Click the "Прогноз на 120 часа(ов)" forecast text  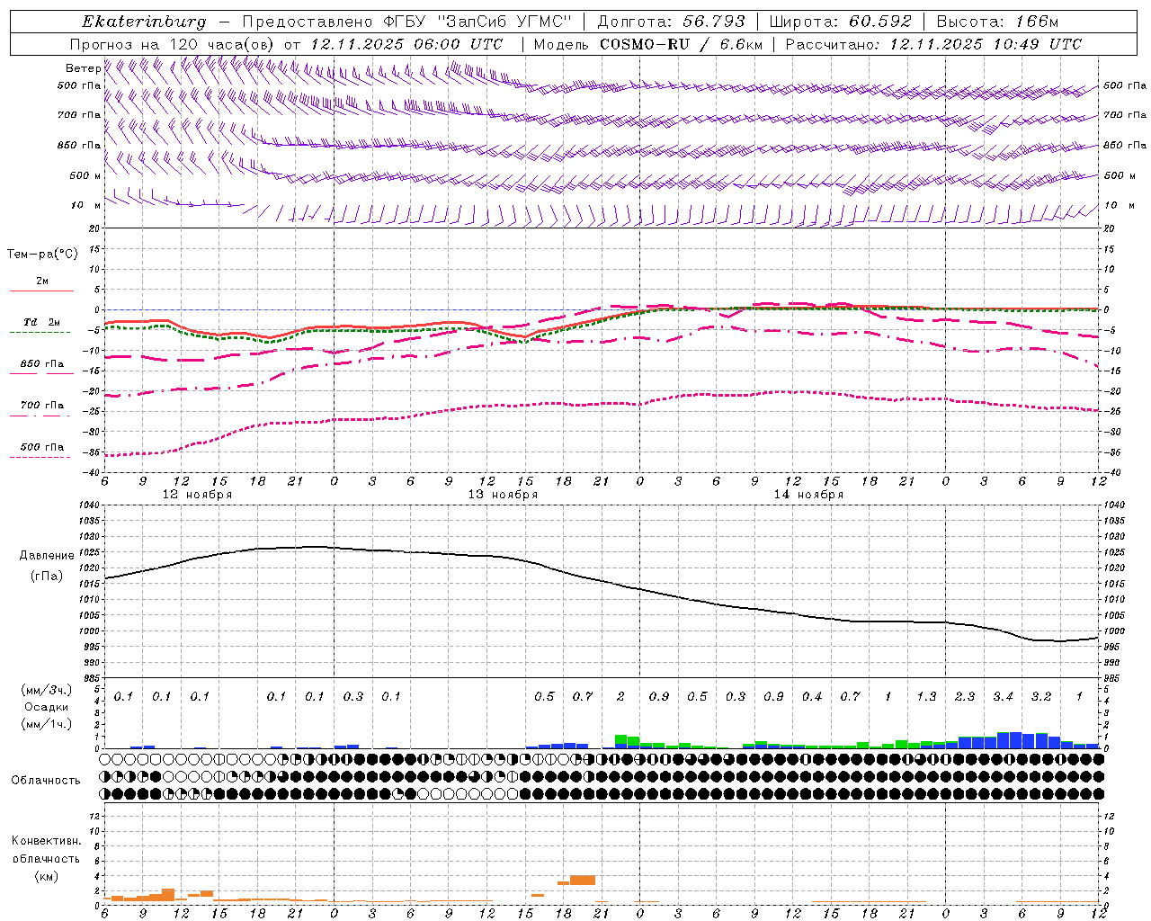[x=173, y=44]
